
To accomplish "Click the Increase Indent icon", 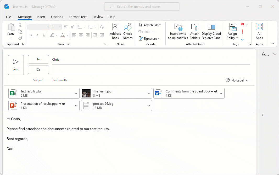I will (x=102, y=35).
